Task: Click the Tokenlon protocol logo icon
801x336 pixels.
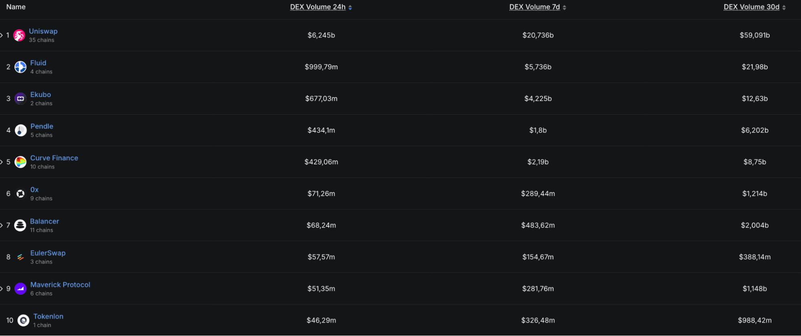Action: click(x=23, y=320)
